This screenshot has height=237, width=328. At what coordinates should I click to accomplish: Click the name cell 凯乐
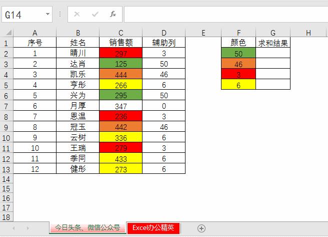coord(78,74)
